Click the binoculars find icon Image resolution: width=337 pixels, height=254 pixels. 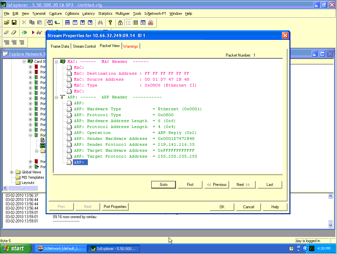click(x=100, y=22)
